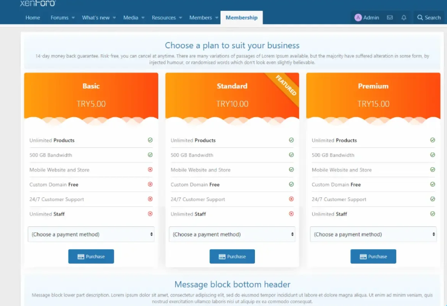
Task: Purchase the Basic plan
Action: coord(91,257)
